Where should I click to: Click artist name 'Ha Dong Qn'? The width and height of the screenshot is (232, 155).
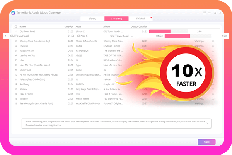pyautogui.click(x=82, y=51)
